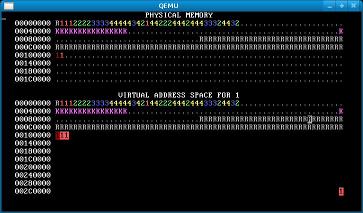Click the red highlighted 111 block at virtual 00100000
363x213 pixels.
pos(62,135)
